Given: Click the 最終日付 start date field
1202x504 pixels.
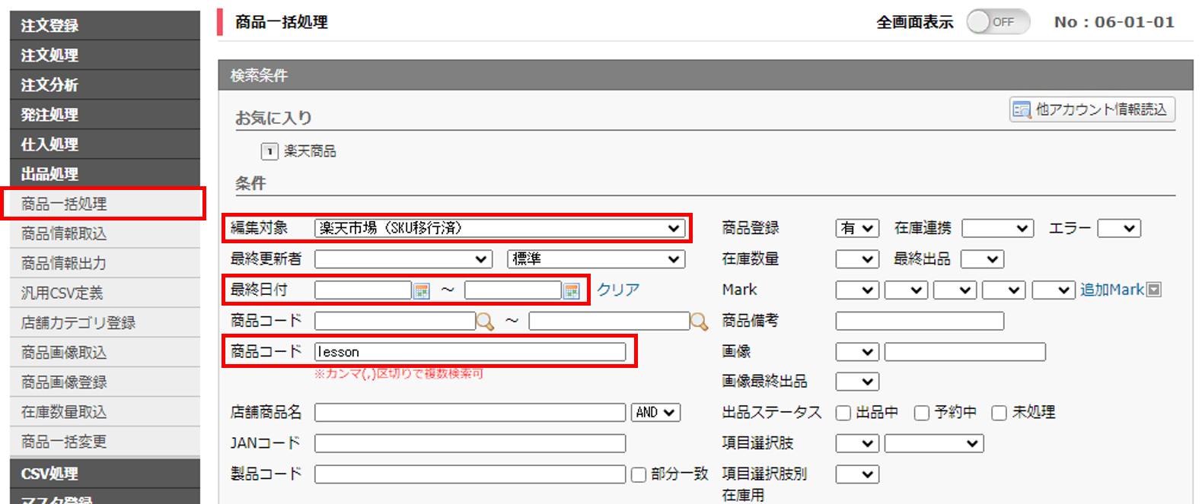Looking at the screenshot, I should click(x=363, y=290).
